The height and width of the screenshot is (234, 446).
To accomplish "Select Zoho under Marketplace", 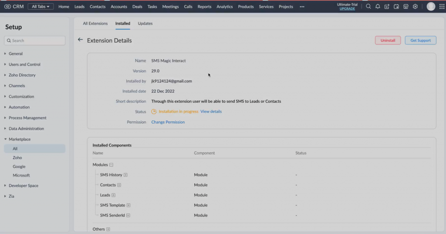I will (x=17, y=157).
